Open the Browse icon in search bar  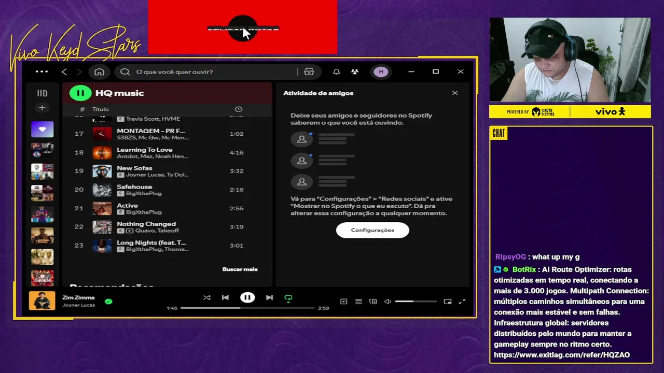click(x=309, y=71)
